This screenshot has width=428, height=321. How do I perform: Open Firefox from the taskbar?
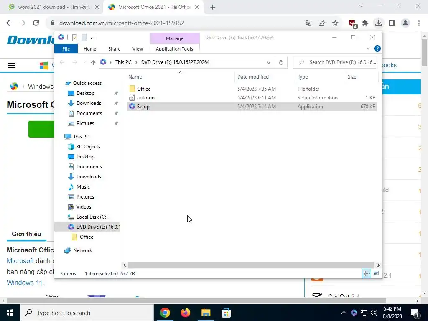(x=186, y=313)
